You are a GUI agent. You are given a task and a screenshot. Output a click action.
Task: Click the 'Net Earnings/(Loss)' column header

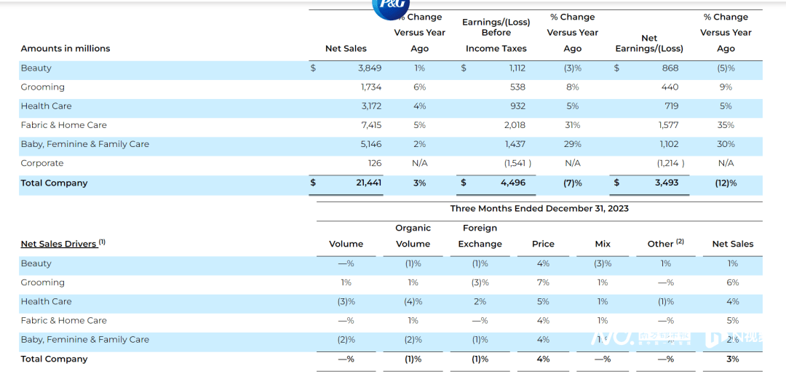(x=649, y=44)
